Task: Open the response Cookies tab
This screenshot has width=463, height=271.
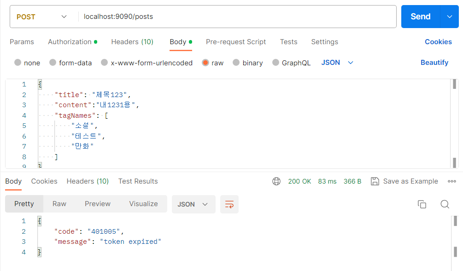Action: (x=44, y=181)
